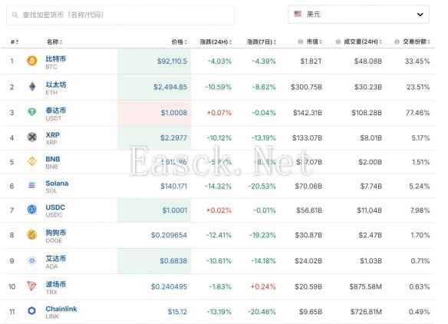The width and height of the screenshot is (448, 324).
Task: Click Bitcoin trade share 33.45%
Action: [x=417, y=61]
